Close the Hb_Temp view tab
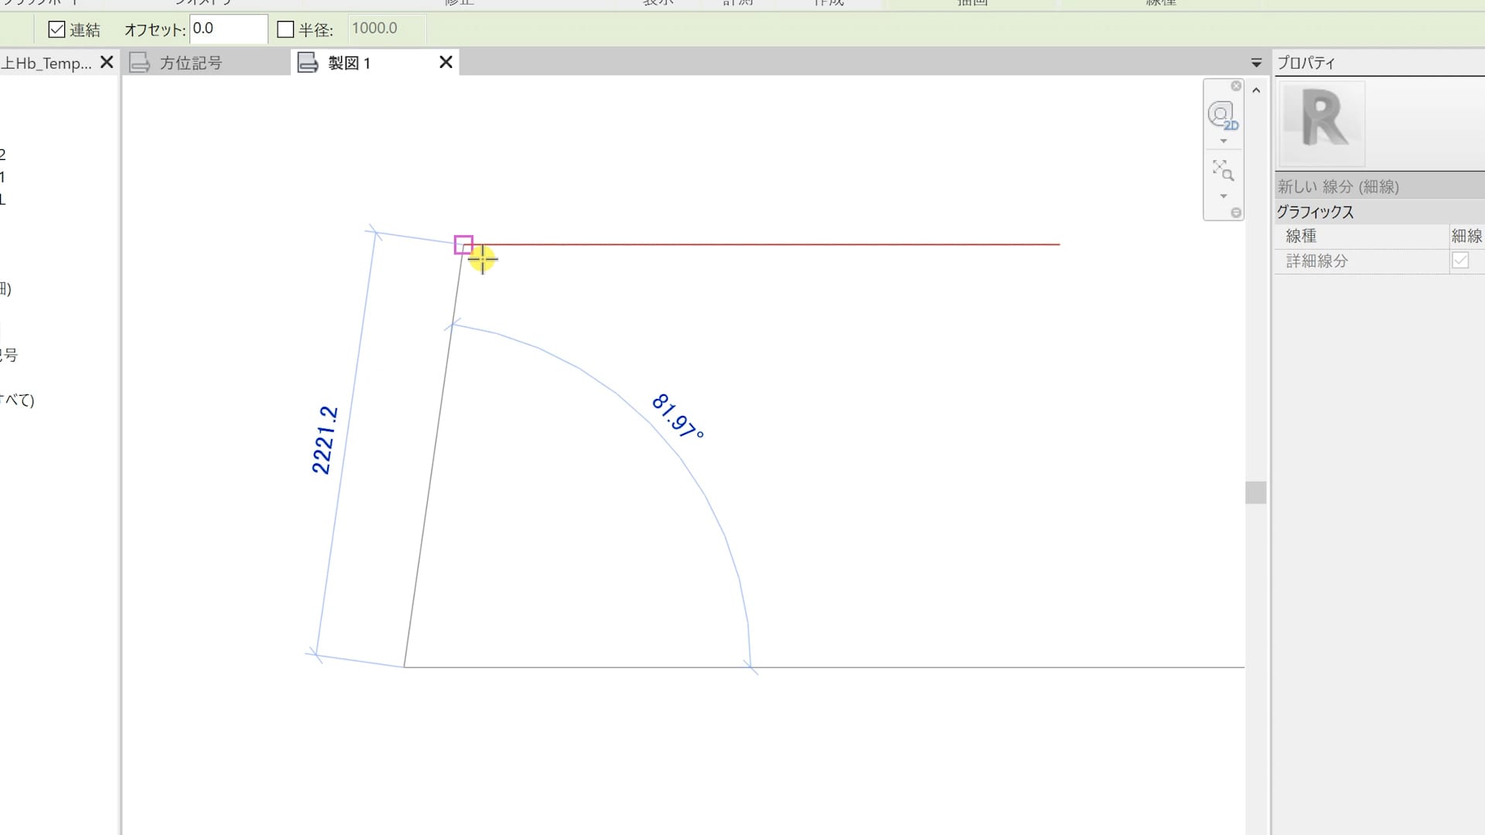 pyautogui.click(x=107, y=63)
